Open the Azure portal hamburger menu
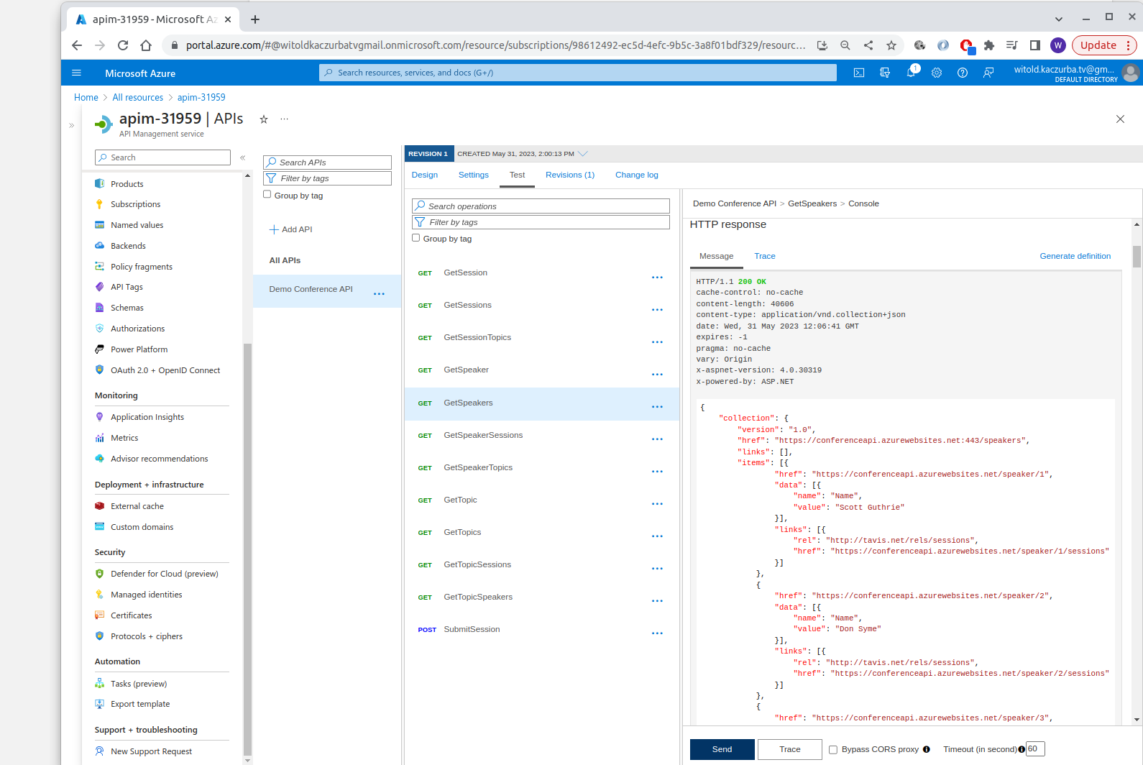Viewport: 1143px width, 765px height. click(x=77, y=73)
